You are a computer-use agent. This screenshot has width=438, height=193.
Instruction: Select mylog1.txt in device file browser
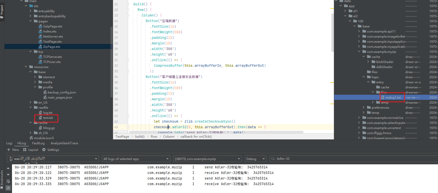tap(393, 98)
